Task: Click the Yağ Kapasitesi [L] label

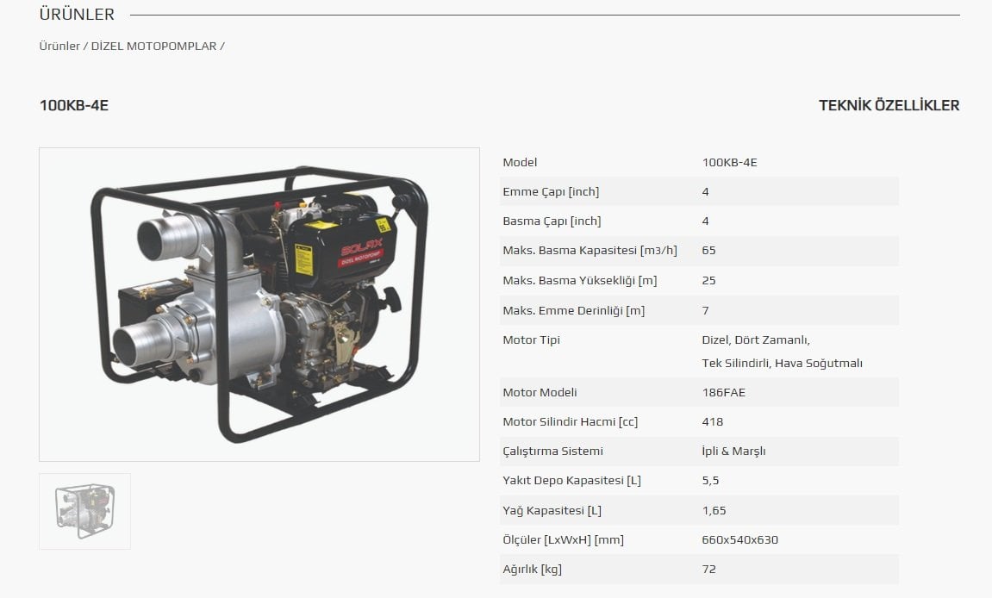Action: click(552, 511)
